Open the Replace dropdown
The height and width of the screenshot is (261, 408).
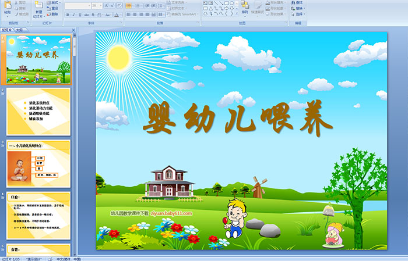pyautogui.click(x=298, y=8)
